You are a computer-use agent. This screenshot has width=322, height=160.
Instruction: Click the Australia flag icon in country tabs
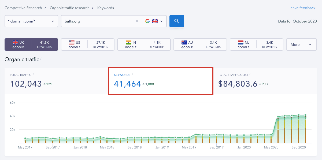[184, 42]
